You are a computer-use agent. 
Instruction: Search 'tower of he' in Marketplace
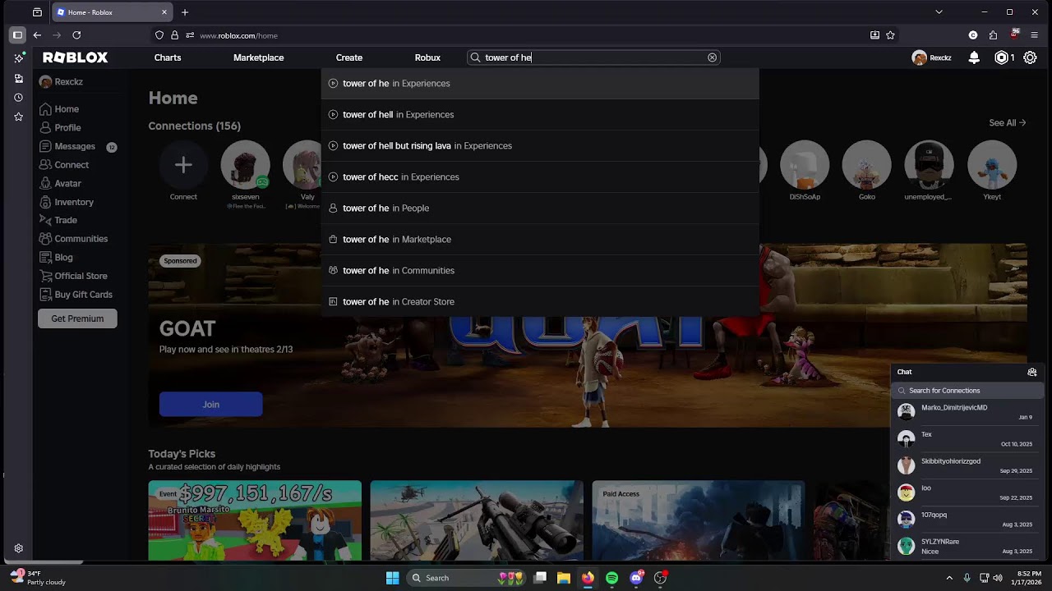[540, 239]
